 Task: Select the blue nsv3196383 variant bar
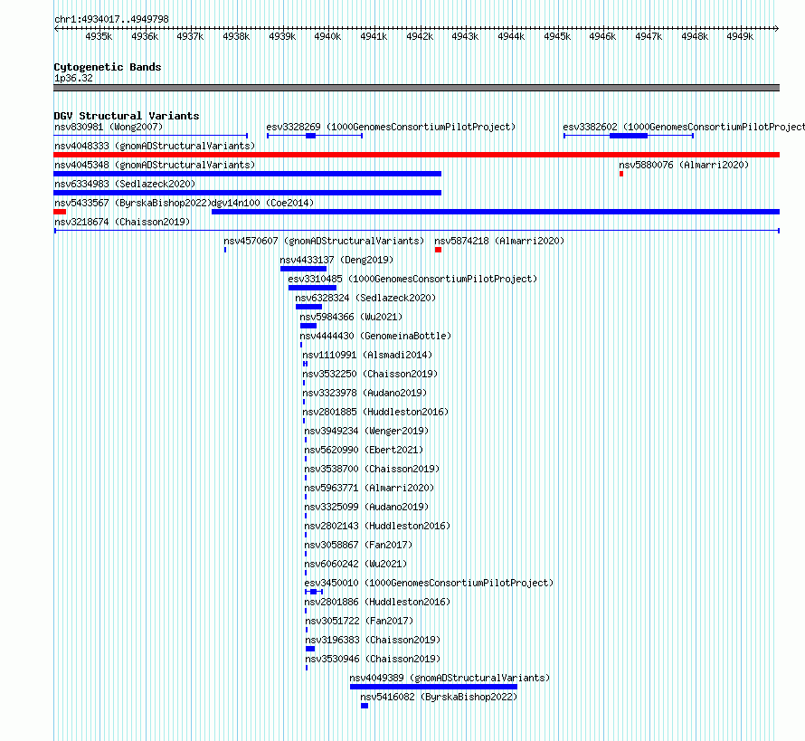coord(310,649)
